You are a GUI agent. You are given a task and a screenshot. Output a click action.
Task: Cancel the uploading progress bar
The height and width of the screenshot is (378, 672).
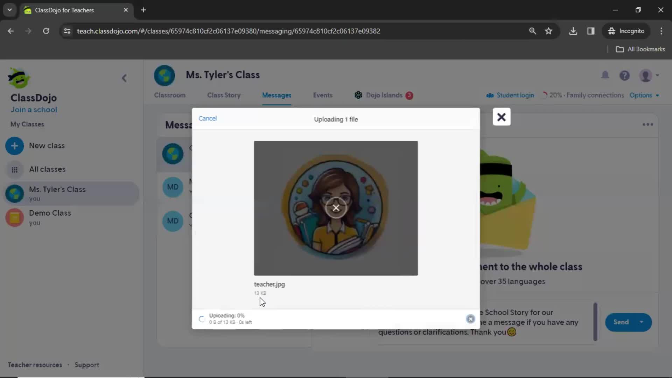point(470,319)
